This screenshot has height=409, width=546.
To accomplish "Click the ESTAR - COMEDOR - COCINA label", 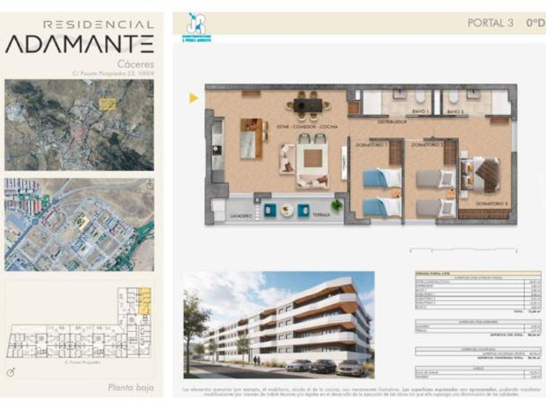I will click(x=307, y=127).
